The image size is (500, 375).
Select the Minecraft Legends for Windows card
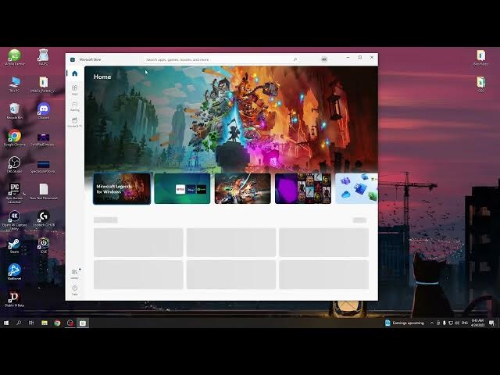[x=122, y=188]
